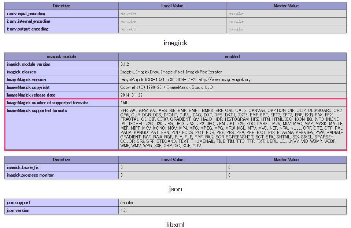Viewport: 351px width, 228px height.
Task: Click the "ImageMagick release date" label
Action: click(x=31, y=95)
